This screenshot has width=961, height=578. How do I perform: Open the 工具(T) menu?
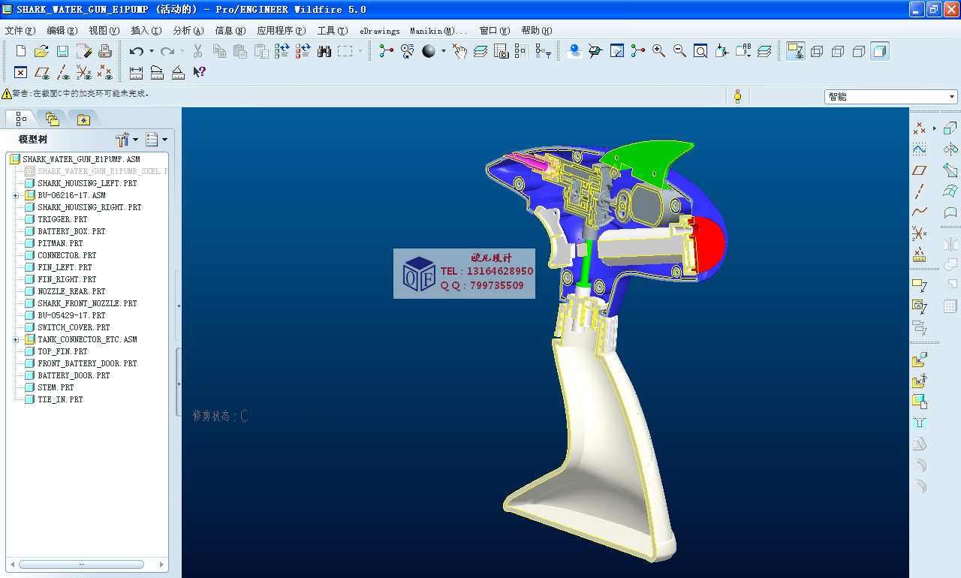(332, 31)
